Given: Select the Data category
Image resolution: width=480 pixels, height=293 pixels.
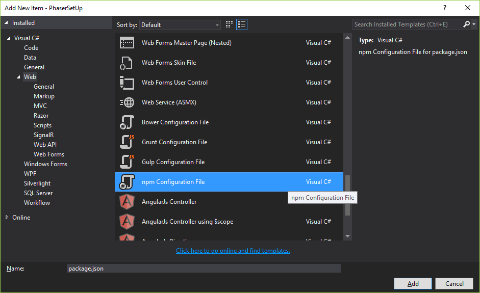Looking at the screenshot, I should tap(30, 58).
